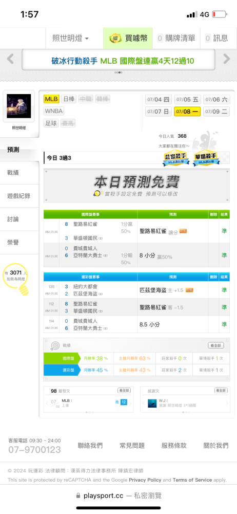The height and width of the screenshot is (514, 237).
Task: Choose date 07/05 五
Action: pos(187,99)
